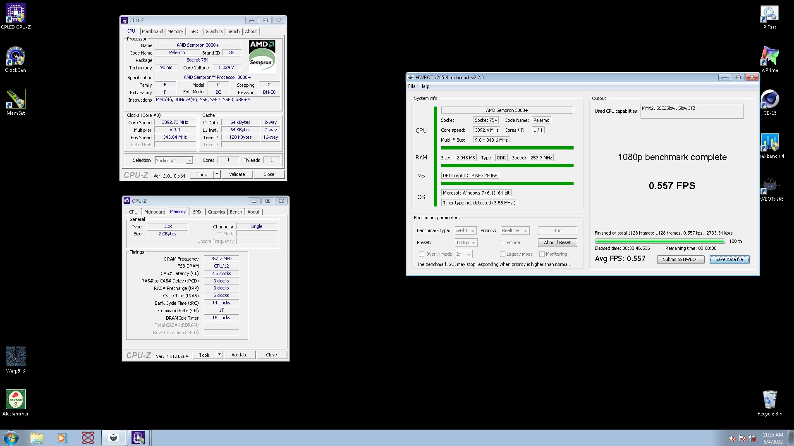Open the Warp9-S desktop icon
Image resolution: width=794 pixels, height=446 pixels.
click(16, 360)
